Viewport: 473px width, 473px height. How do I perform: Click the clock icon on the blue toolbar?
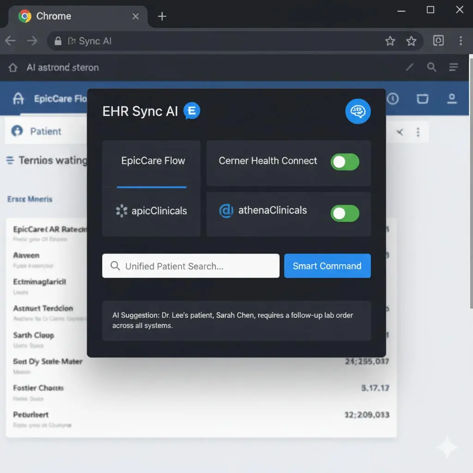tap(393, 98)
